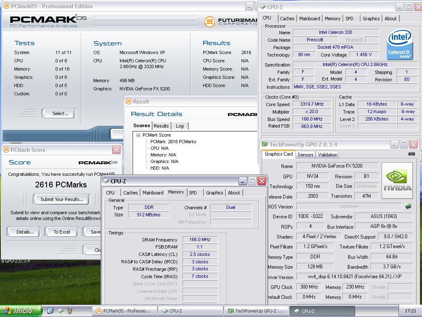The width and height of the screenshot is (422, 317).
Task: Switch to SPD tab in top CPU-Z window
Action: [x=349, y=19]
